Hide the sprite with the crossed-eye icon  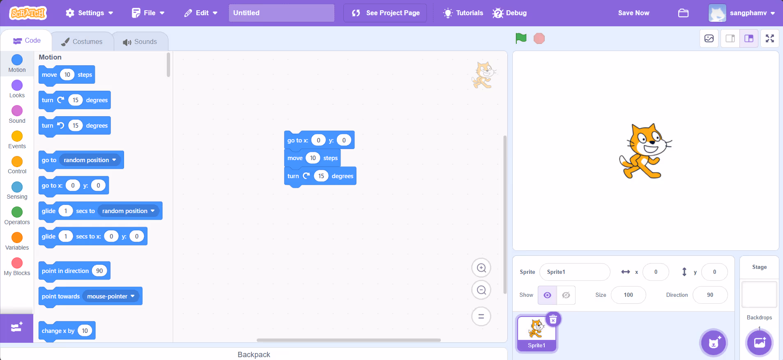click(x=566, y=295)
